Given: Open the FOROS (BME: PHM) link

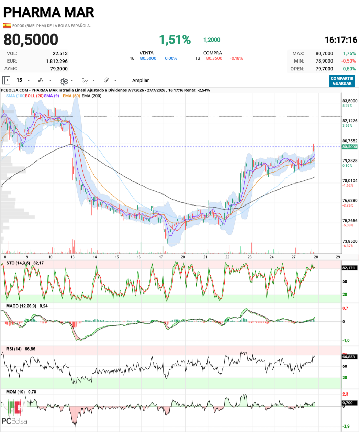Looking at the screenshot, I should [52, 26].
